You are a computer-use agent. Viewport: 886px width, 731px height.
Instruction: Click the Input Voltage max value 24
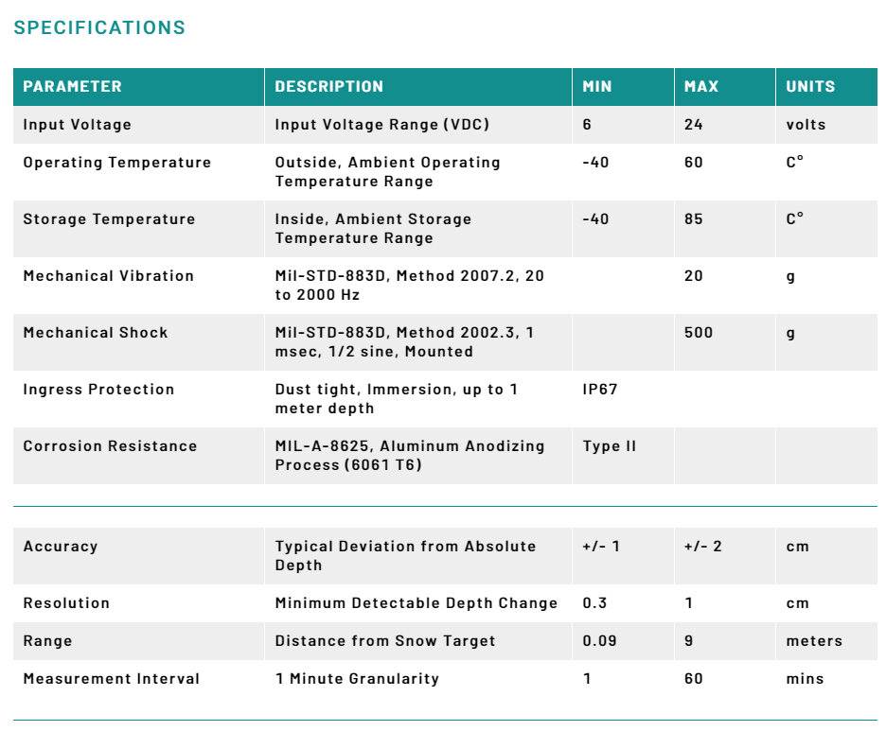click(693, 125)
